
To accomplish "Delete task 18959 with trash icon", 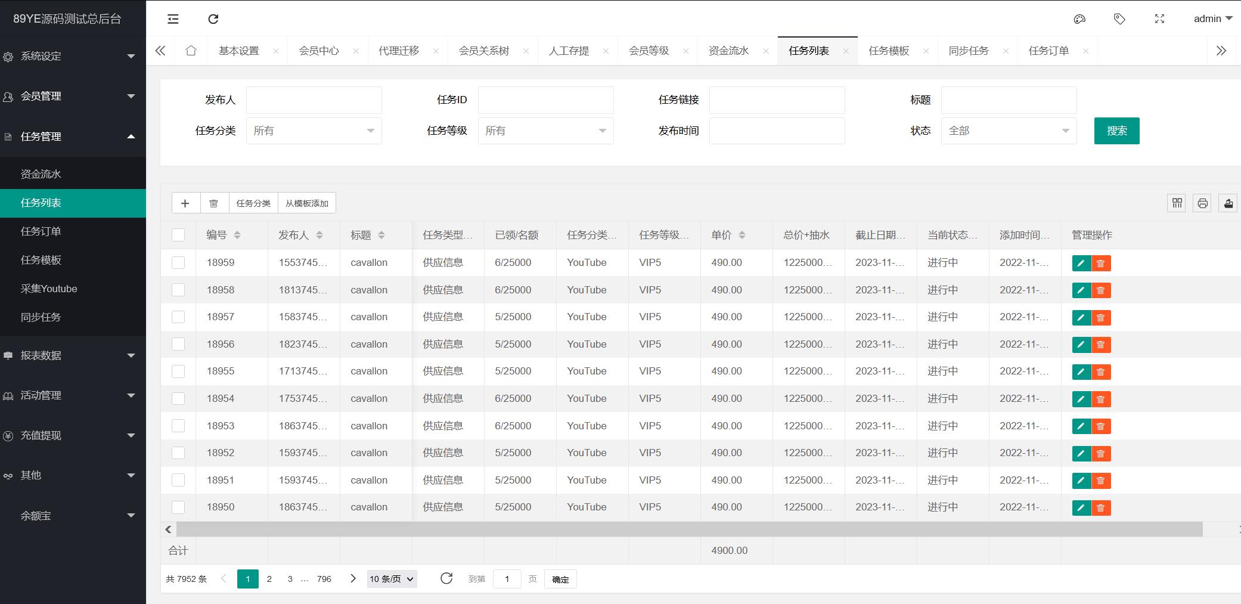I will tap(1101, 263).
